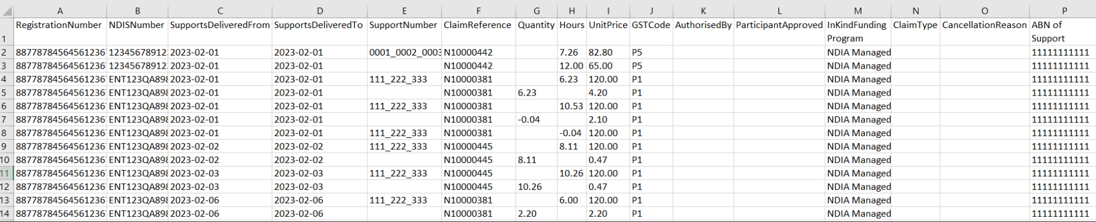Select the cell containing 0001_0002_0003

point(405,52)
